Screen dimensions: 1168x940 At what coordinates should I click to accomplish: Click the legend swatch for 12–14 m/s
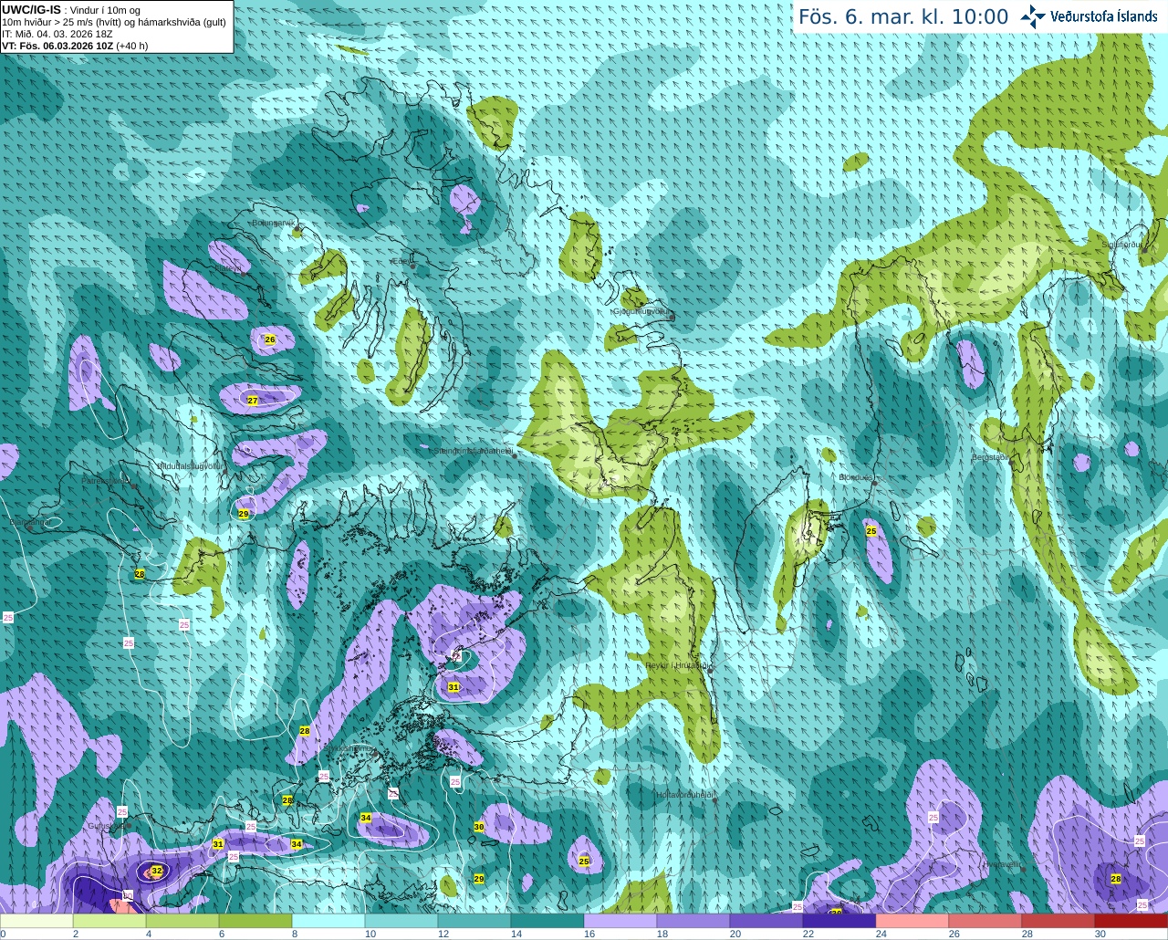coord(474,921)
